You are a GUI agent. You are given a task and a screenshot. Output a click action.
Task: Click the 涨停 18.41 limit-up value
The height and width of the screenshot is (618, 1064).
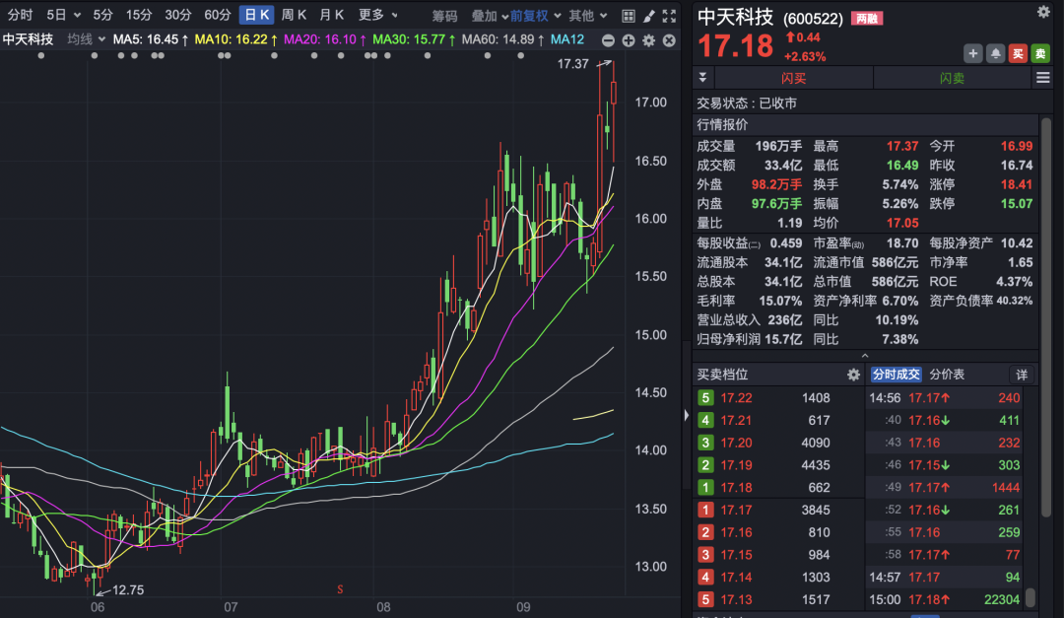pos(1016,184)
